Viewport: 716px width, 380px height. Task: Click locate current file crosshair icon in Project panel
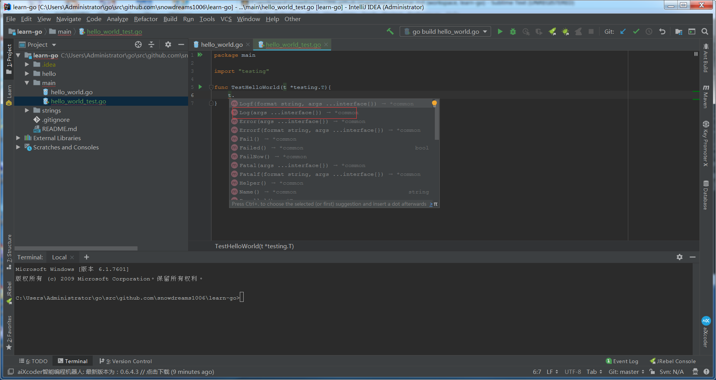pyautogui.click(x=138, y=44)
